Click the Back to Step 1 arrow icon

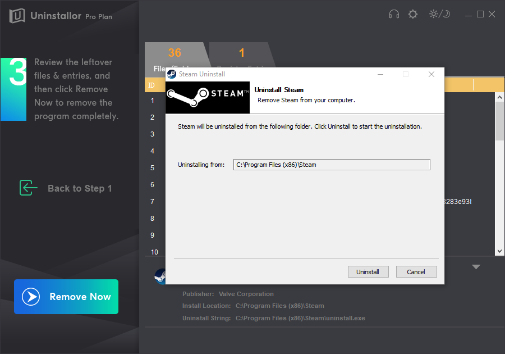(29, 188)
